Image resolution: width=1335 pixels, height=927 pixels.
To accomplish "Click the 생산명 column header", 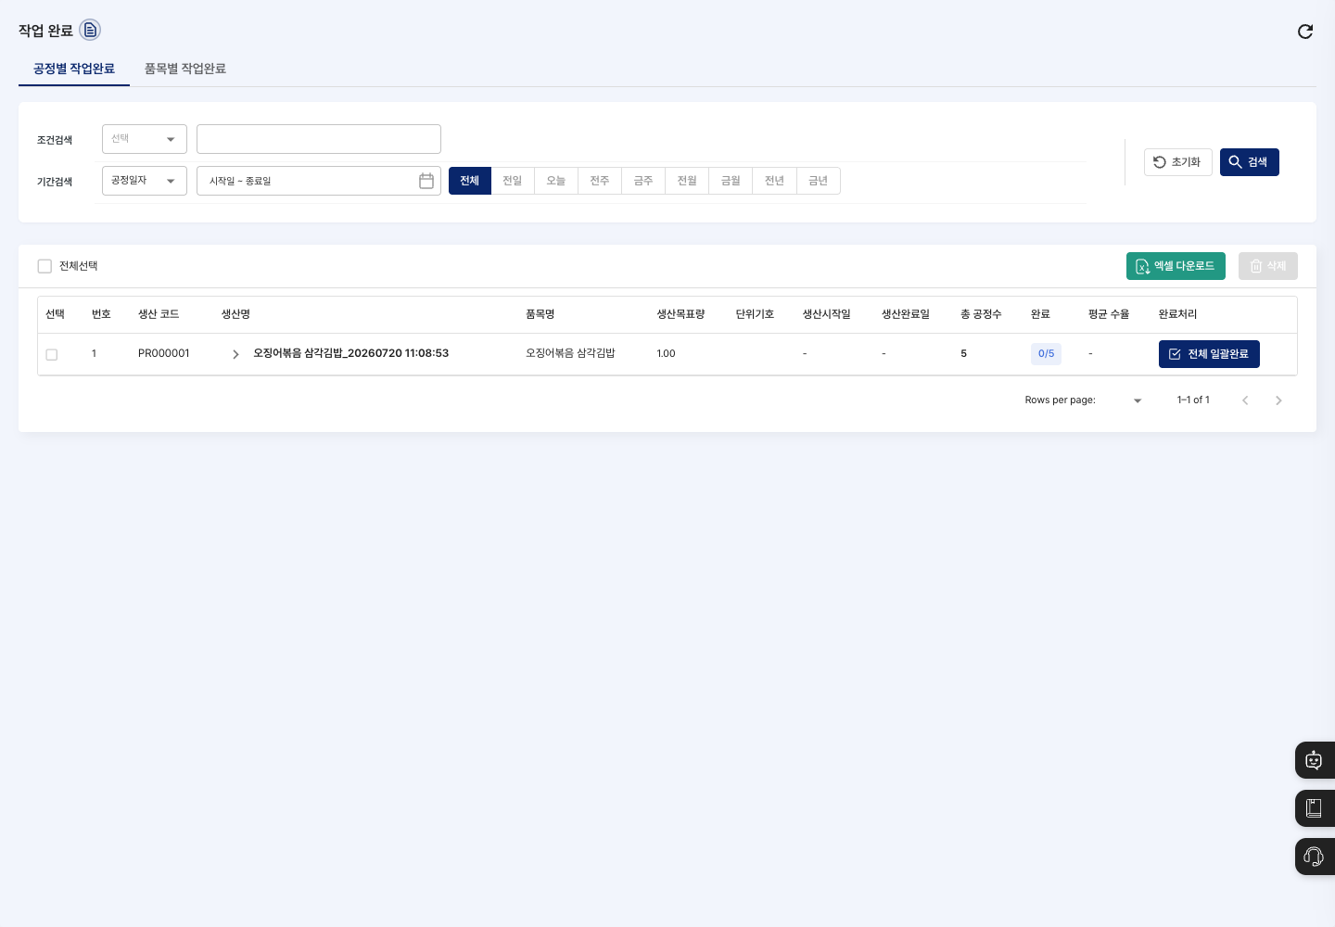I will [235, 314].
